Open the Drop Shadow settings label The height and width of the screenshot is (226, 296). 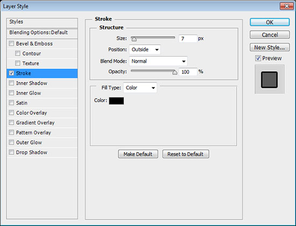(x=32, y=152)
